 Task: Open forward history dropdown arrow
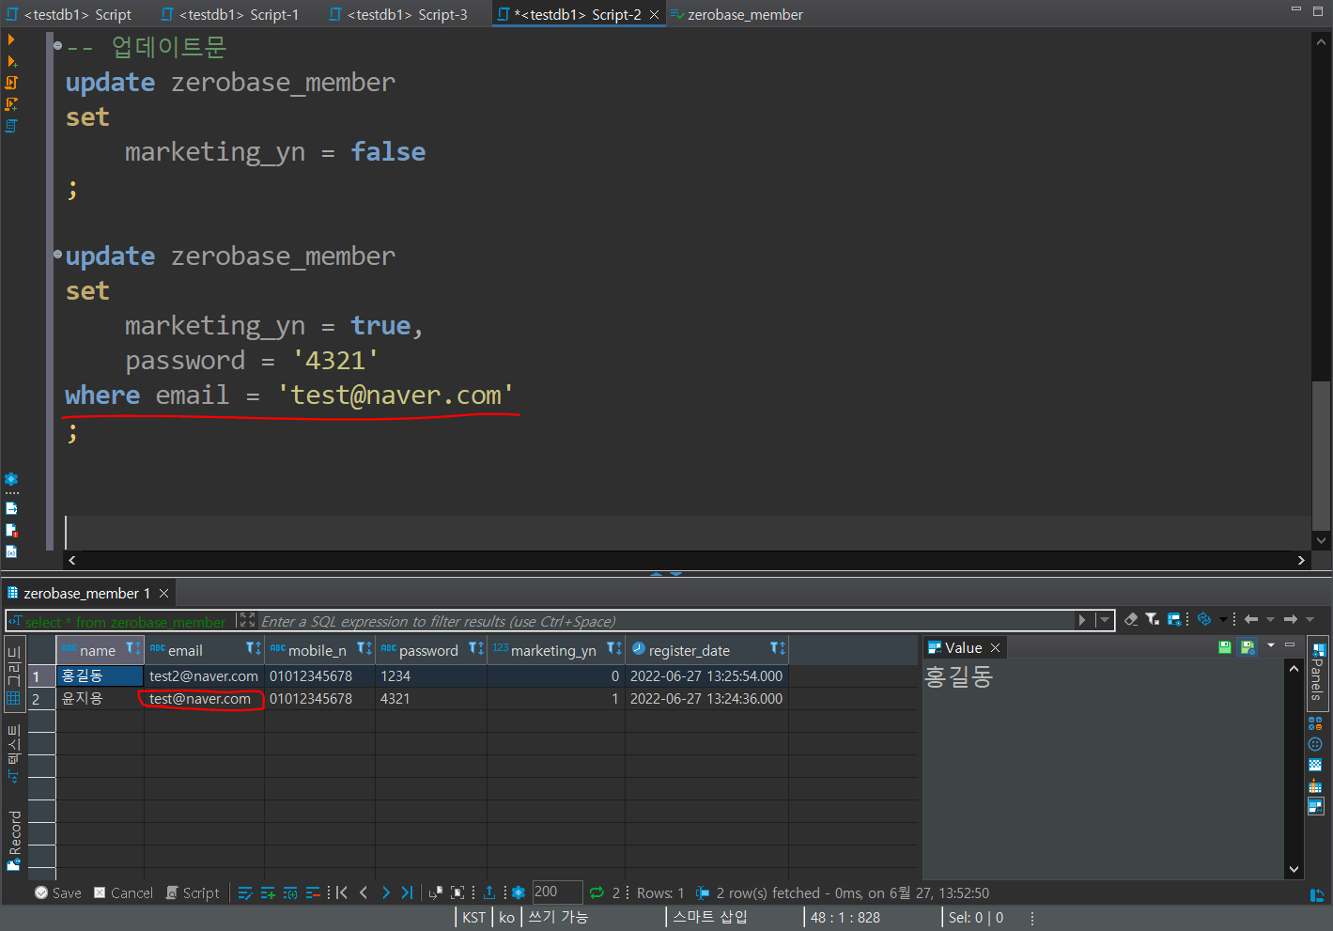click(x=1310, y=619)
